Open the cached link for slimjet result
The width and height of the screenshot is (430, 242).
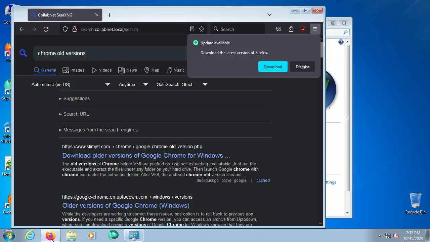(x=263, y=180)
